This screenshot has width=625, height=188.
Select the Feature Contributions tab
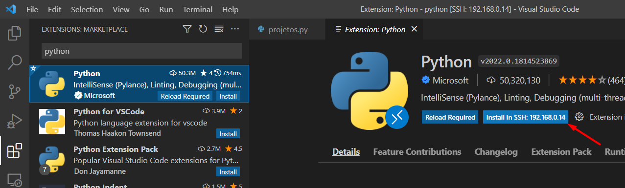(417, 152)
